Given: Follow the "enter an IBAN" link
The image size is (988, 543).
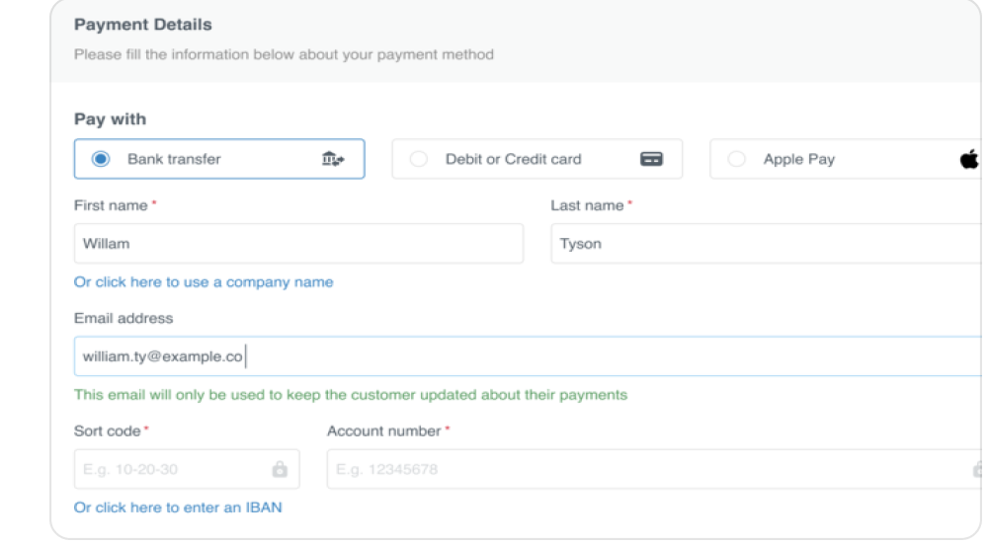Looking at the screenshot, I should click(x=178, y=507).
